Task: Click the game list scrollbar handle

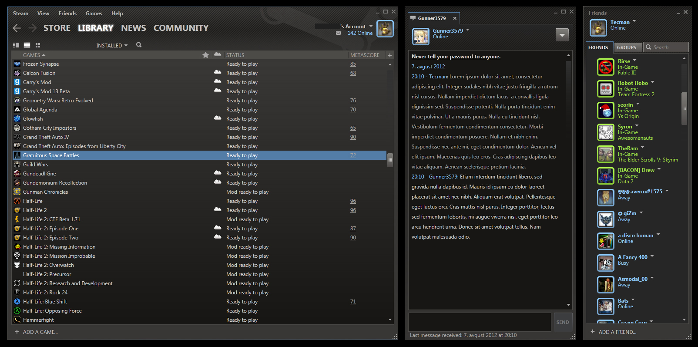Action: (x=390, y=160)
